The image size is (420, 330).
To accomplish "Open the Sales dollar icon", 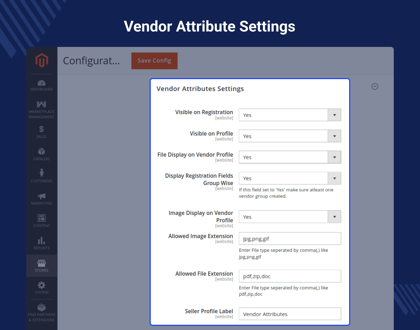I will pyautogui.click(x=42, y=129).
